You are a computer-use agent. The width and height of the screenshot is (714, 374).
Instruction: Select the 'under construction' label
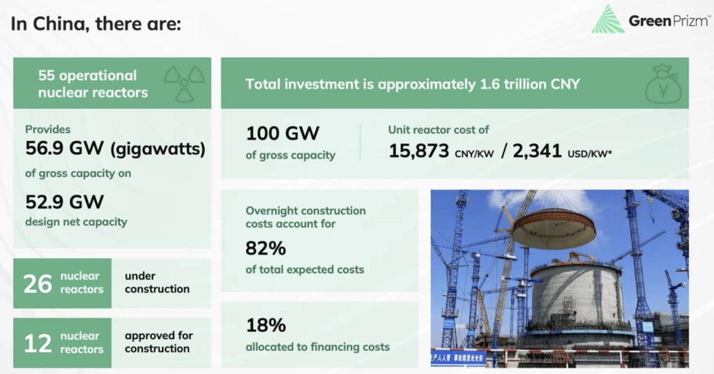point(157,283)
